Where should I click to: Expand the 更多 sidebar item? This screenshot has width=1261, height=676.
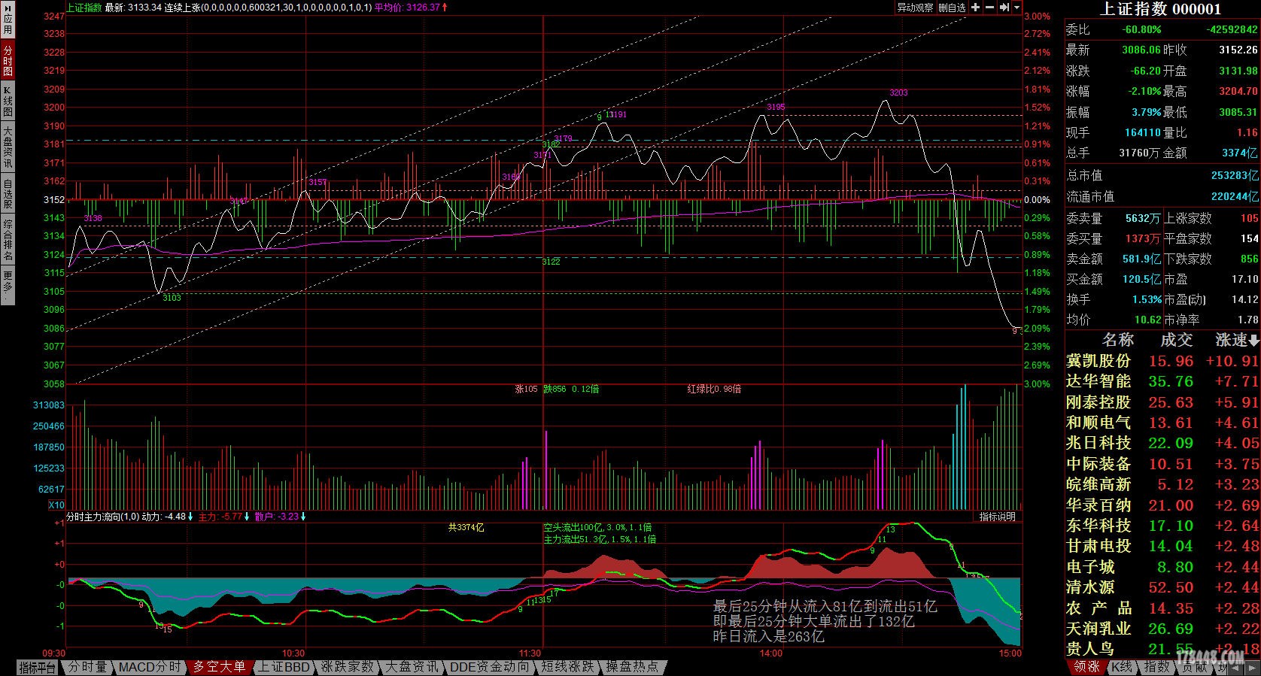point(8,286)
